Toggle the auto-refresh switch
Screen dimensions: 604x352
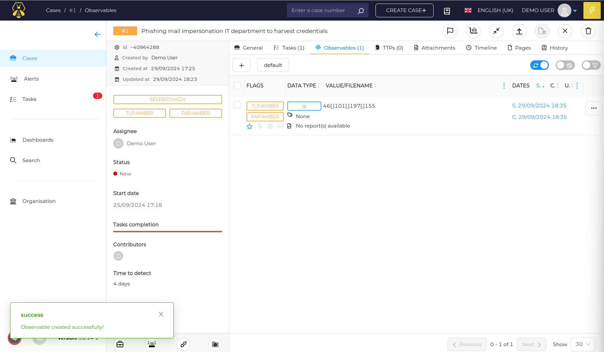point(539,65)
